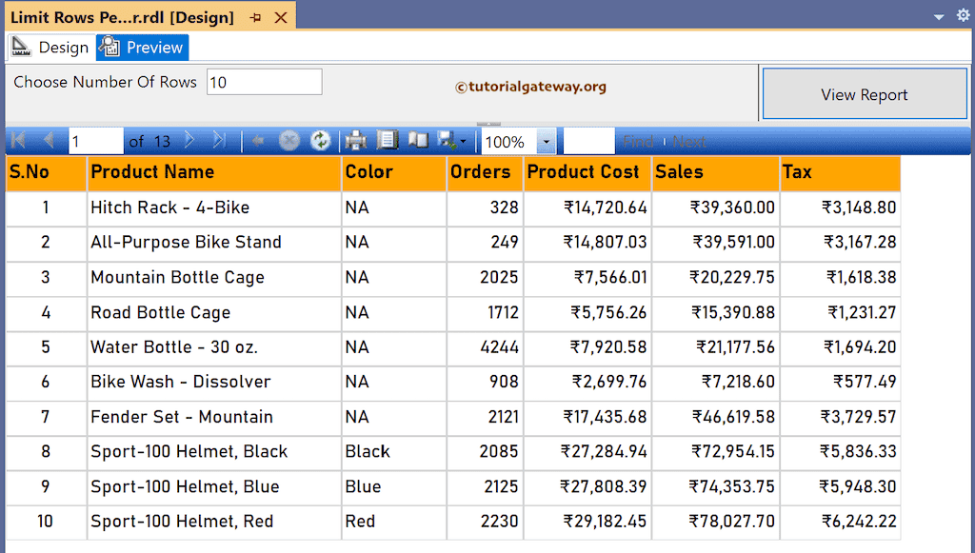The width and height of the screenshot is (975, 553).
Task: Stop the report rendering
Action: point(289,140)
